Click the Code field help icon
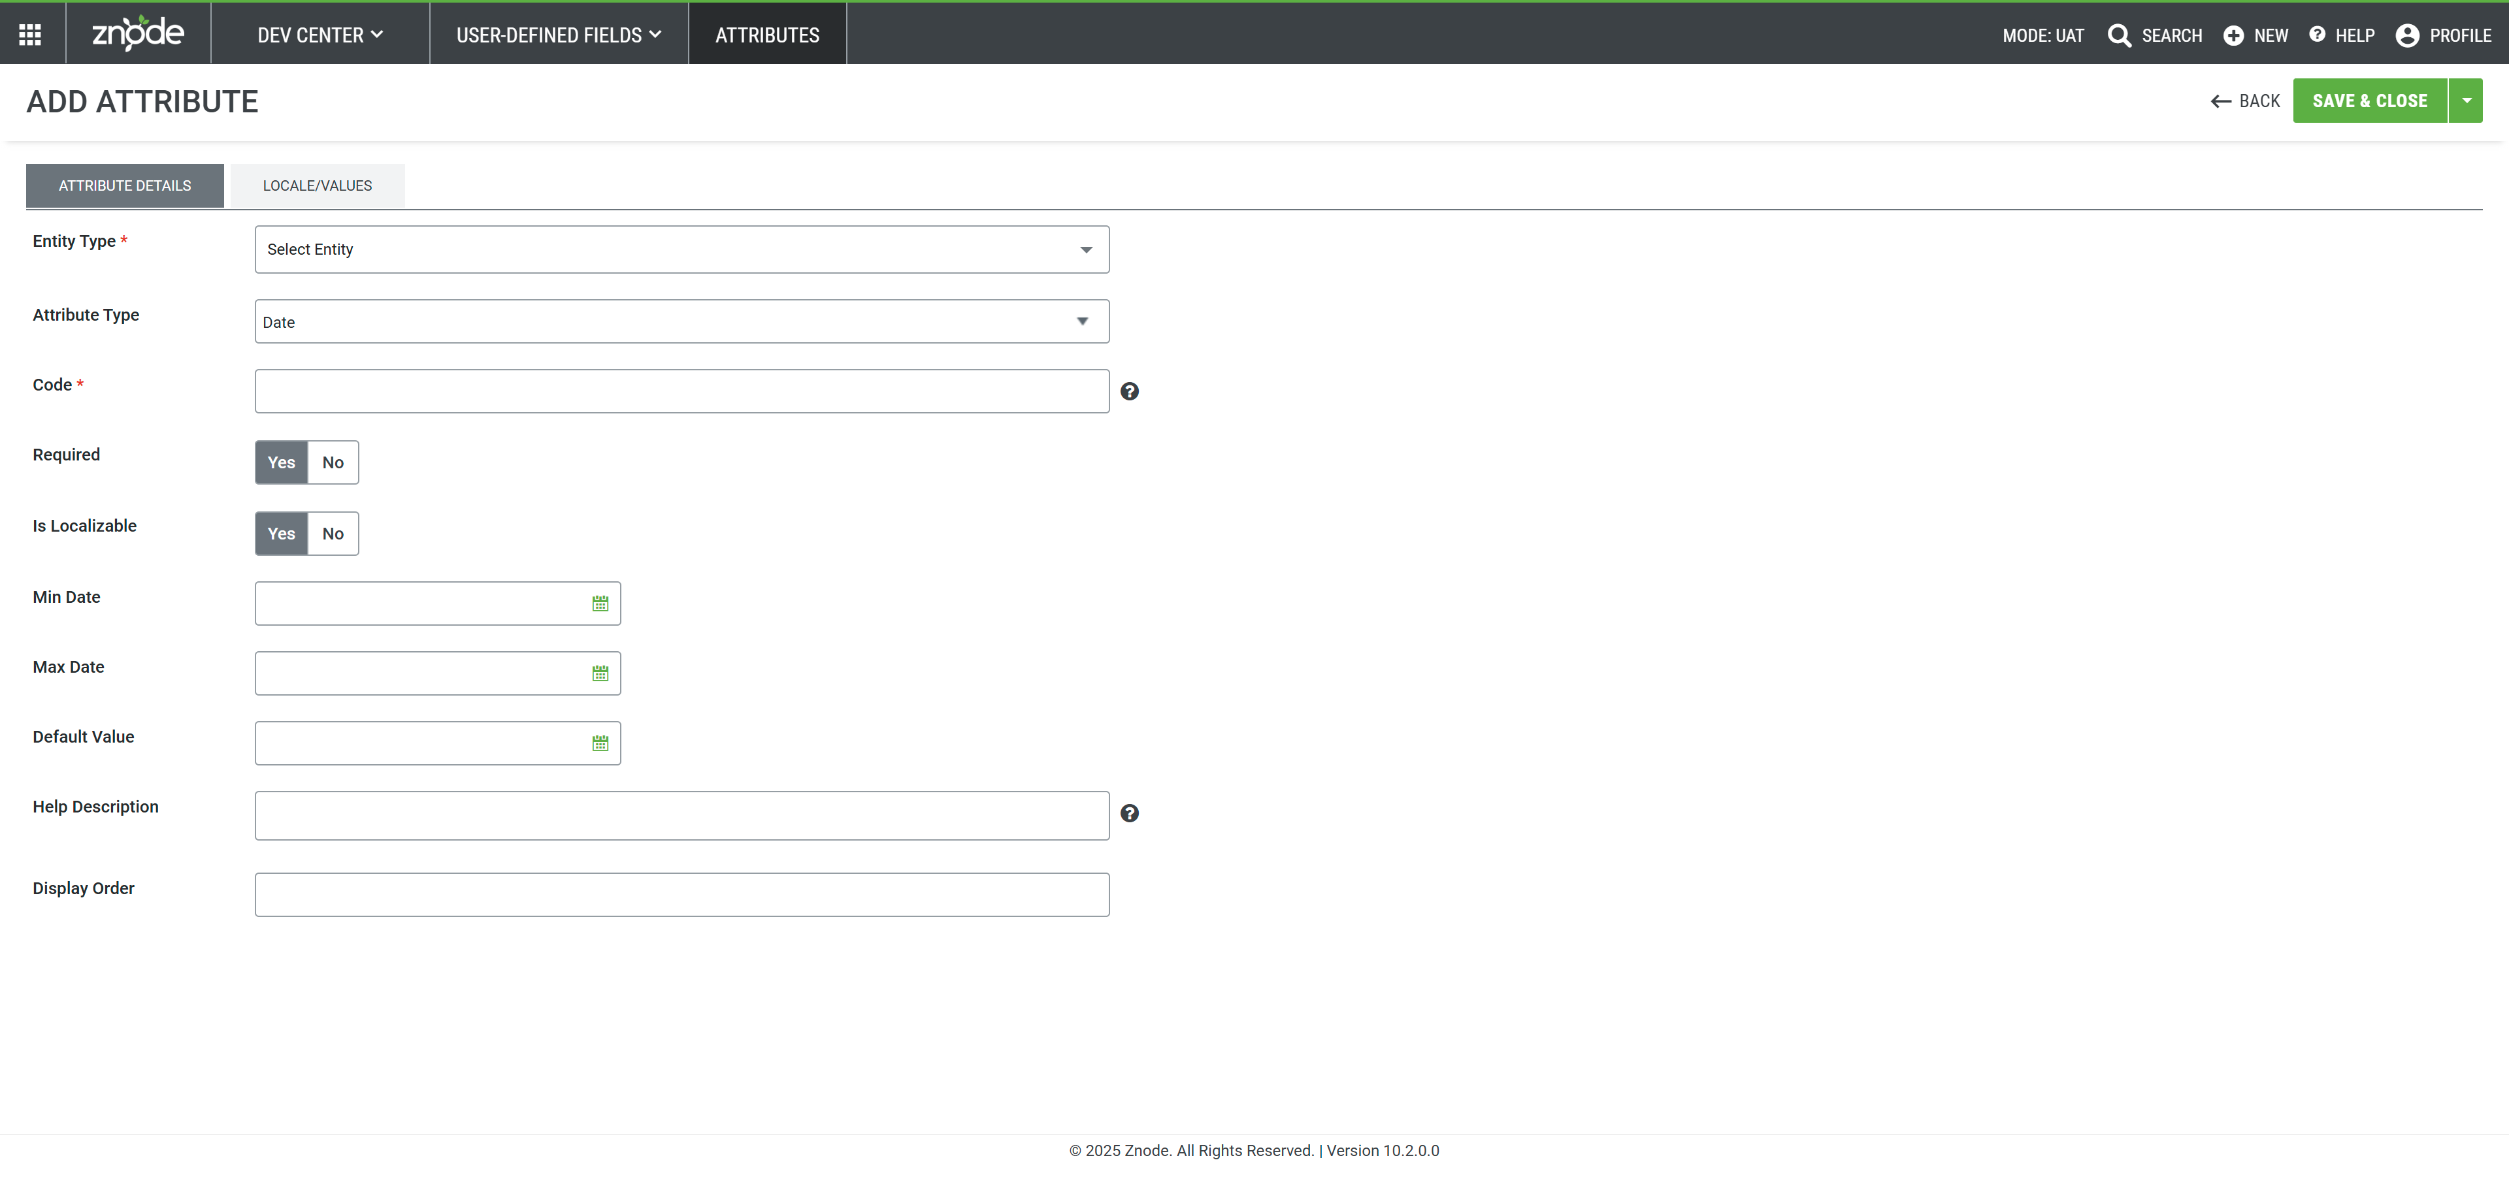The width and height of the screenshot is (2509, 1190). (1129, 391)
